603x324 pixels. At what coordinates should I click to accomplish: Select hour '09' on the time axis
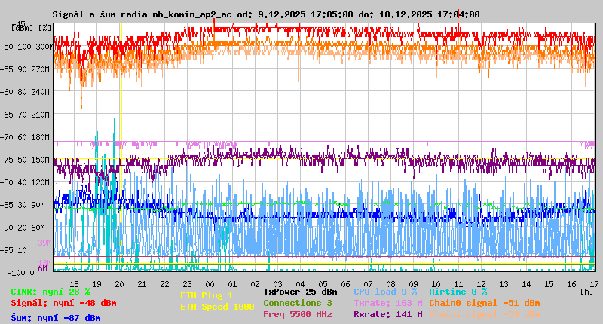click(413, 284)
